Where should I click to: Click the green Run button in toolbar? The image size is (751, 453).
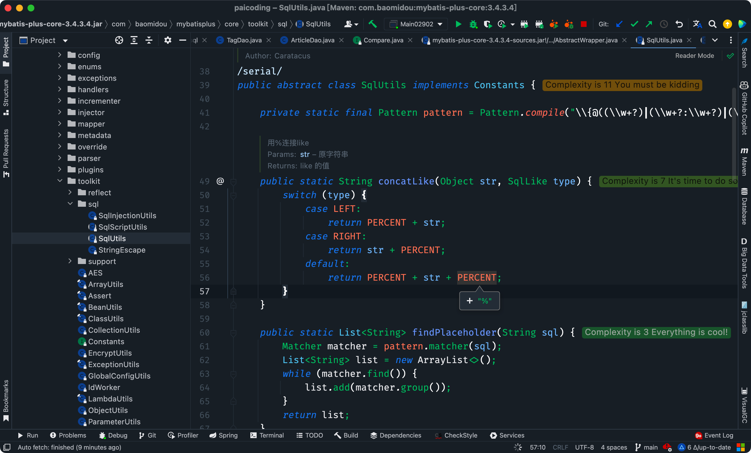pos(458,24)
